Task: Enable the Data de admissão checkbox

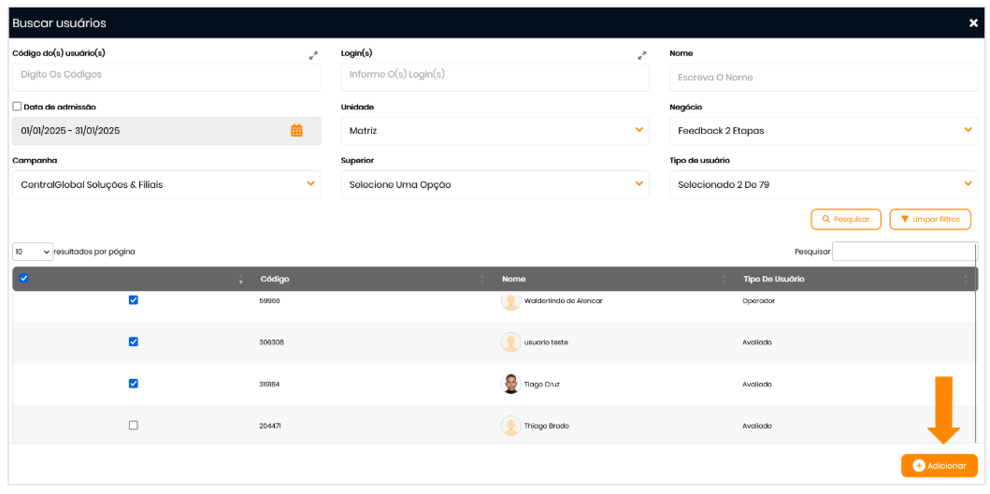Action: coord(17,107)
